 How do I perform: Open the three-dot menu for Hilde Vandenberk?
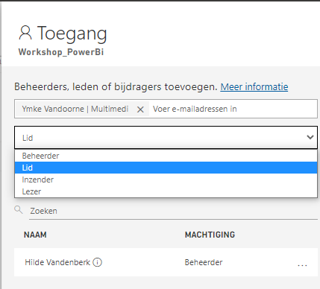coord(302,265)
